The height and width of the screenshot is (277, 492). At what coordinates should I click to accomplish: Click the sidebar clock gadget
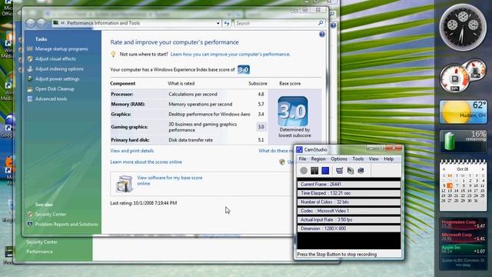coord(463,28)
